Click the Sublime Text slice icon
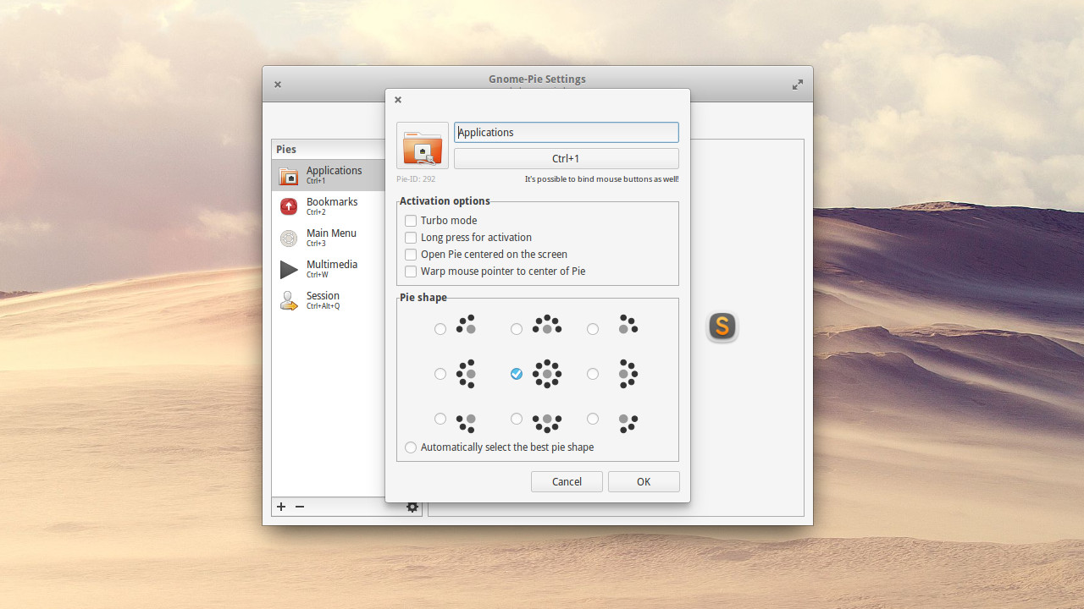 click(722, 326)
